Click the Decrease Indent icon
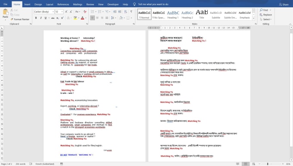The height and width of the screenshot is (166, 293). tap(115, 12)
